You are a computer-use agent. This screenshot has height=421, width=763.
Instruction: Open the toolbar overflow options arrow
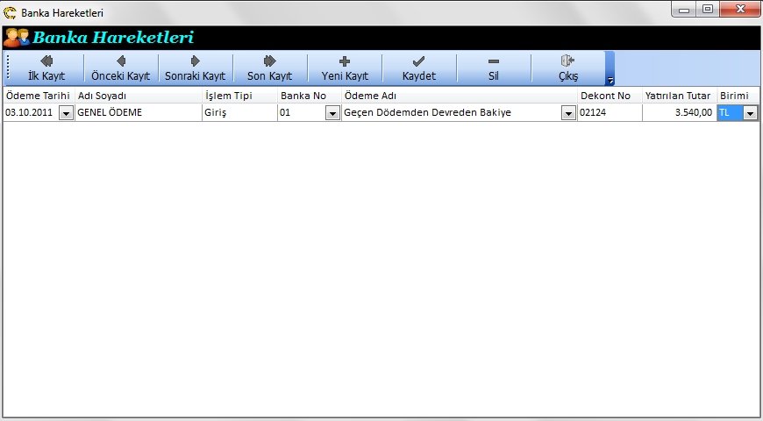(x=610, y=80)
